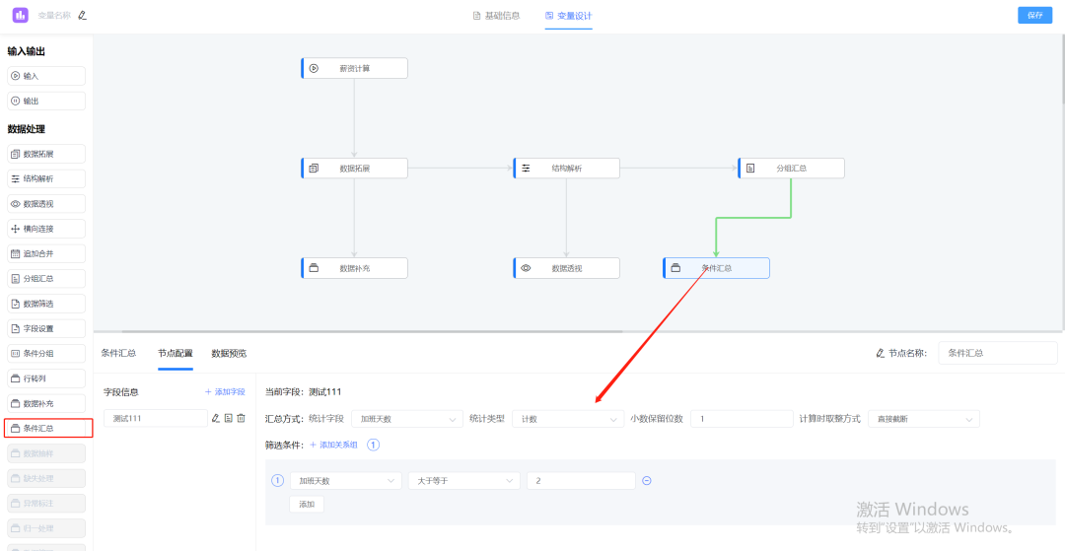Click the 字段设置 tool in the sidebar
This screenshot has width=1065, height=551.
point(46,328)
